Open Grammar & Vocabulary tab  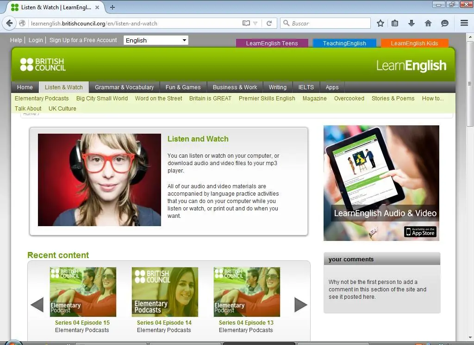(124, 87)
